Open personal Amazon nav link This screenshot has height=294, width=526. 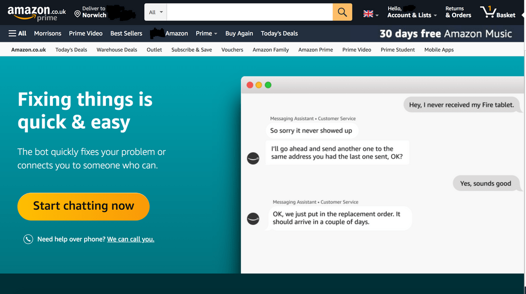(169, 33)
